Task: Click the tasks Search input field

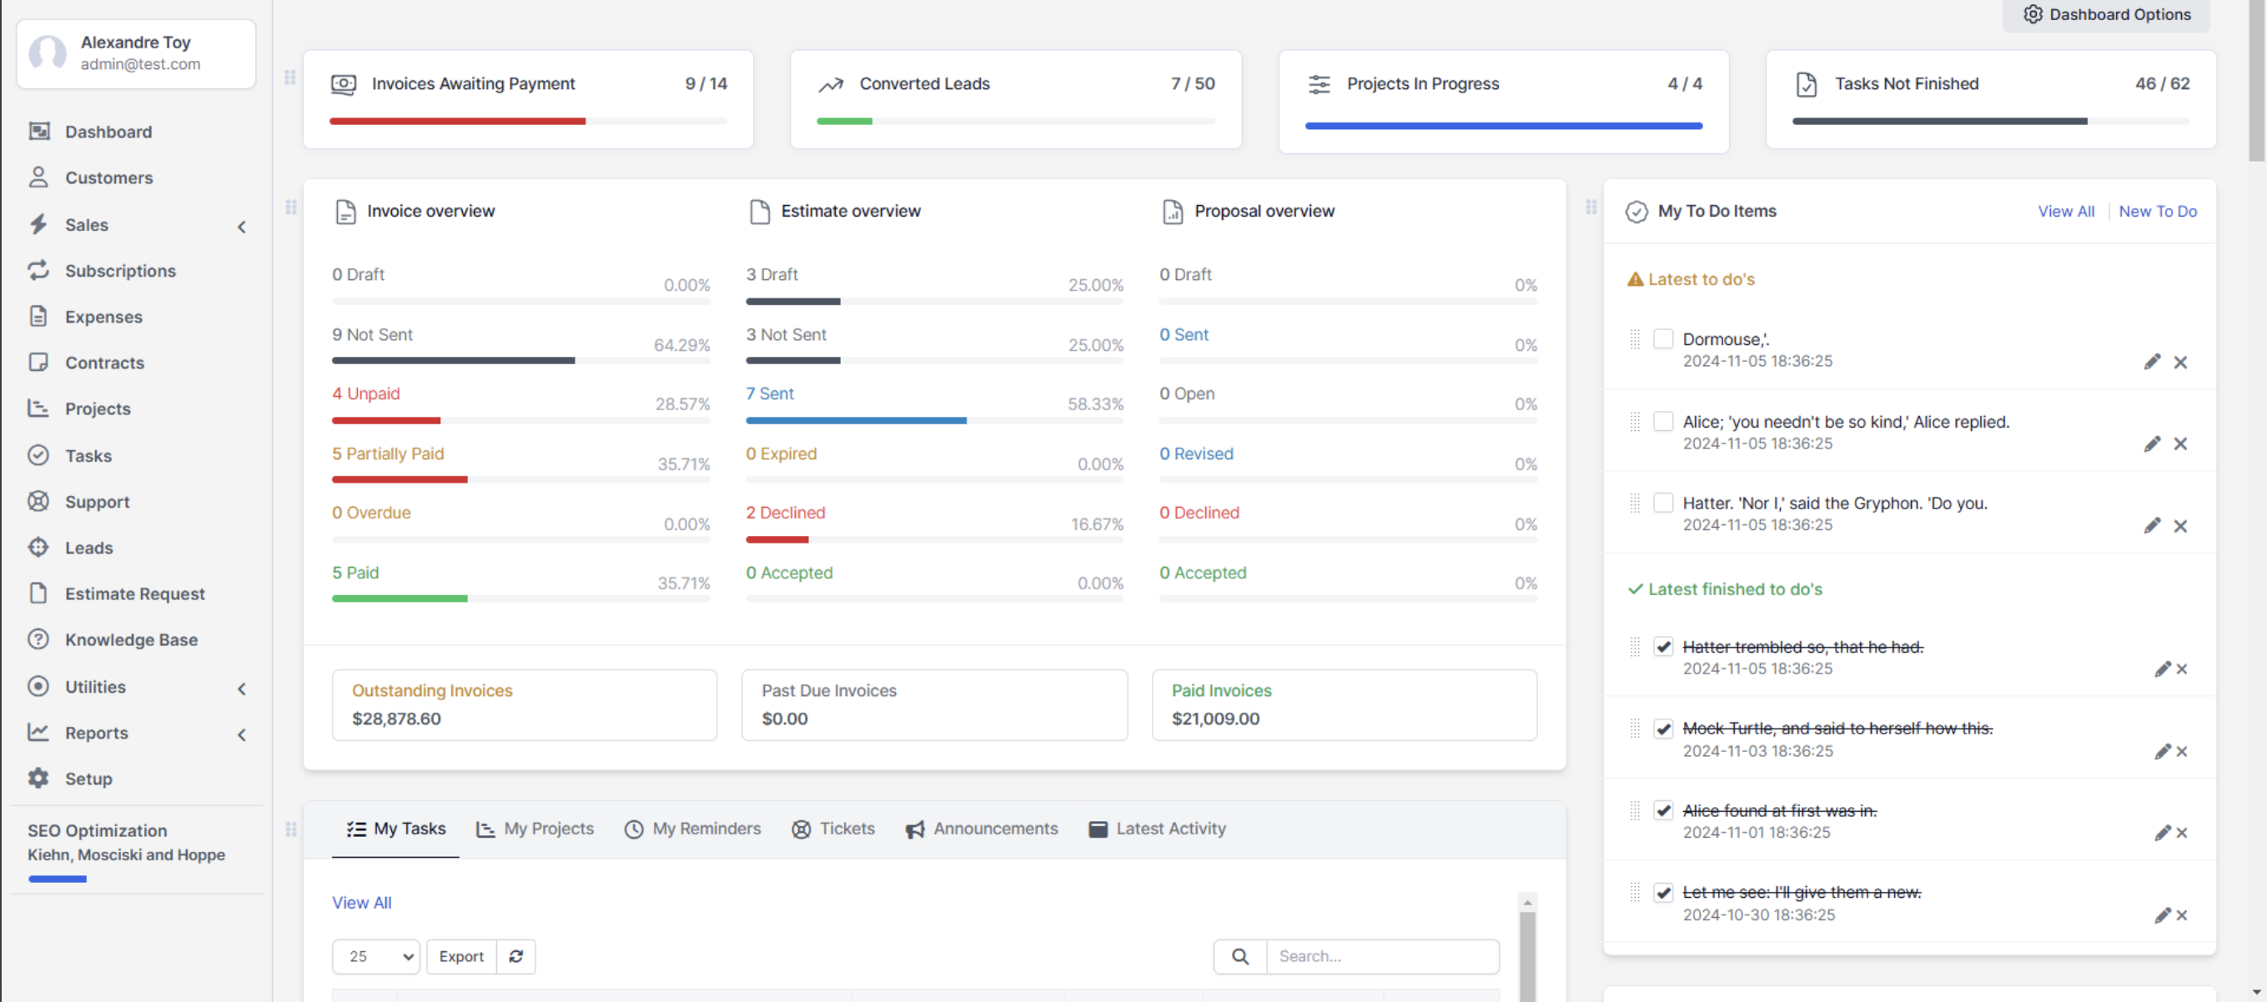Action: pyautogui.click(x=1382, y=956)
